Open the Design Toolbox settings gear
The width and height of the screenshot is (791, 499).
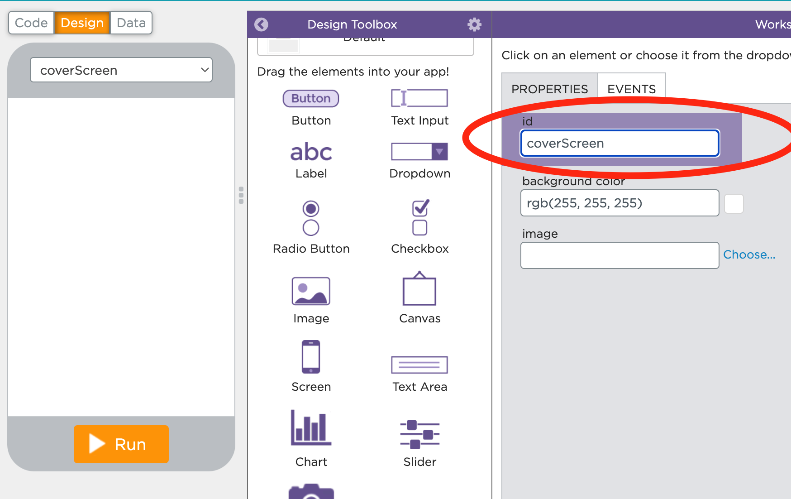[474, 24]
